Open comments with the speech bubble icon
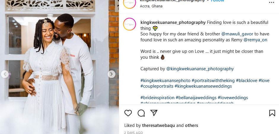Screen dimensions: 279x134 pyautogui.click(x=141, y=113)
